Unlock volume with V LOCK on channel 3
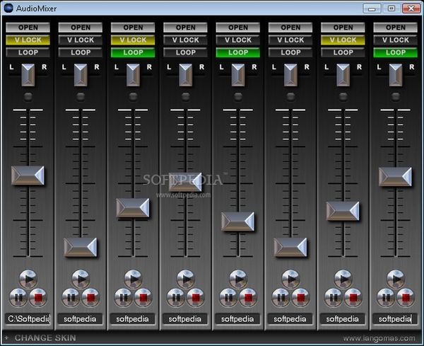Viewport: 424px width, 346px height. 133,40
